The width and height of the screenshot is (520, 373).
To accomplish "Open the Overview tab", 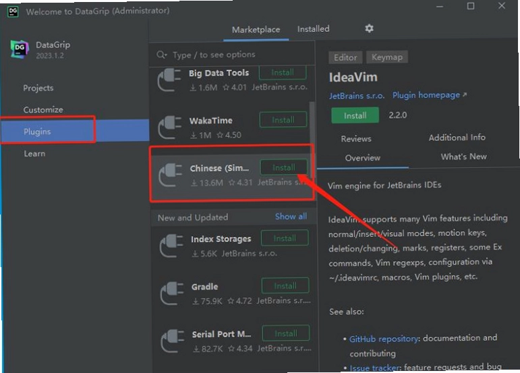I will 363,158.
